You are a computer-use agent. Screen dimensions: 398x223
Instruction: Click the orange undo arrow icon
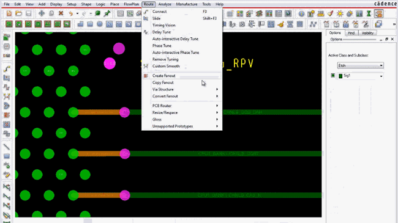pos(70,13)
